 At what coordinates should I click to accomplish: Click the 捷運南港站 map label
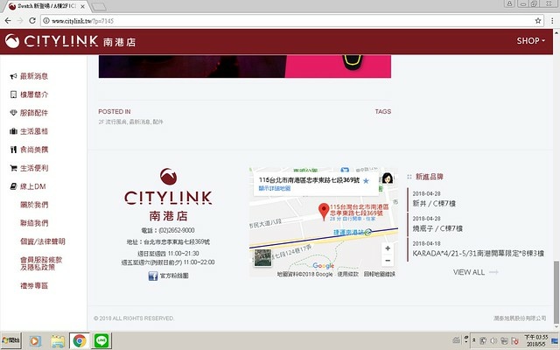coord(349,233)
